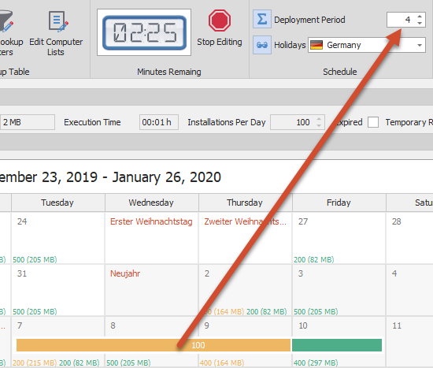Decrease Deployment Period with down arrow
433x368 pixels.
click(420, 23)
